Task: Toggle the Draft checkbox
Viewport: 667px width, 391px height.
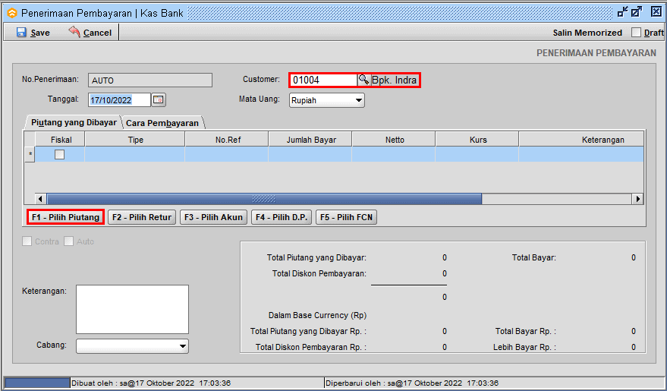Action: [636, 33]
